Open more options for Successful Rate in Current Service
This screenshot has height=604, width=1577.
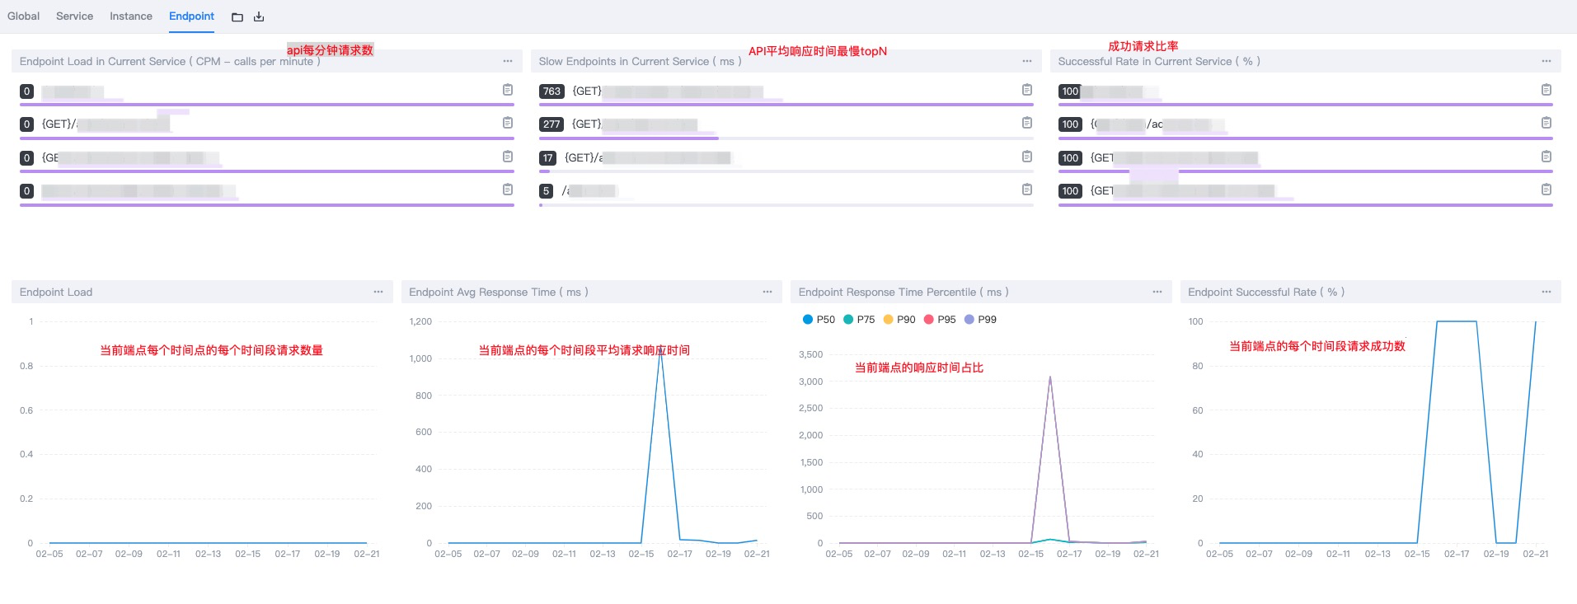coord(1546,61)
